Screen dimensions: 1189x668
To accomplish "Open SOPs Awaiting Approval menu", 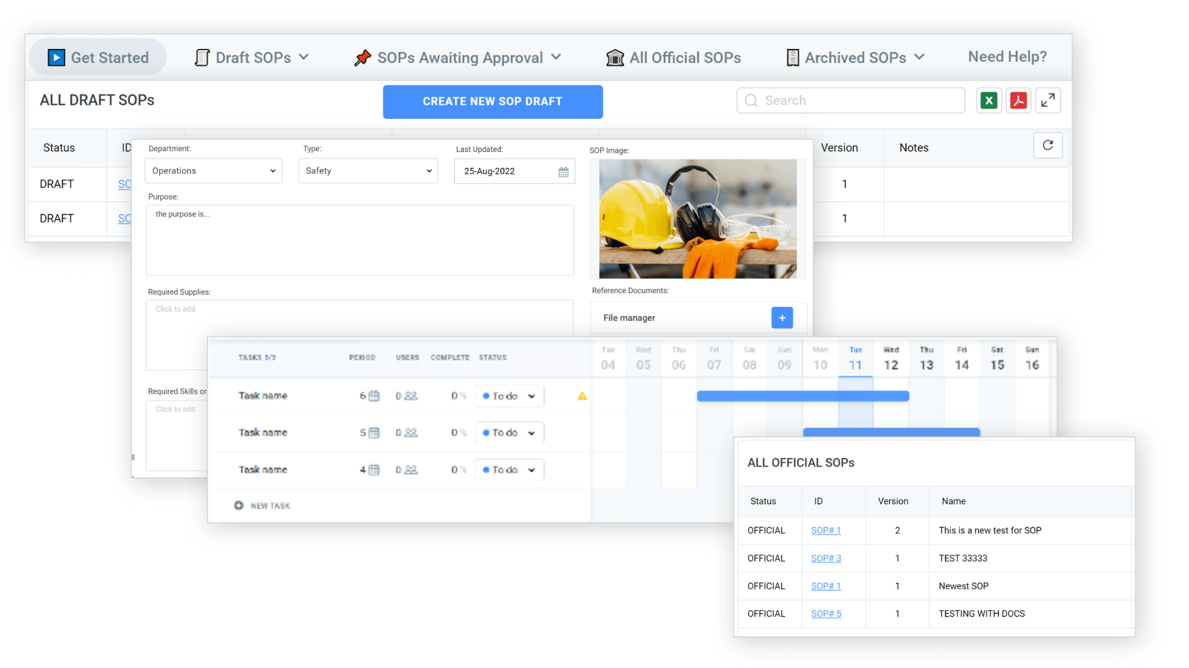I will click(458, 58).
